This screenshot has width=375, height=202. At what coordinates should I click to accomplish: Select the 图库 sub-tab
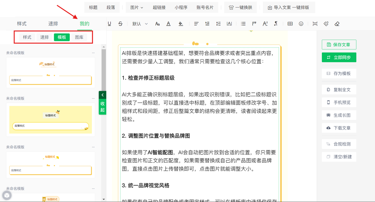[79, 37]
